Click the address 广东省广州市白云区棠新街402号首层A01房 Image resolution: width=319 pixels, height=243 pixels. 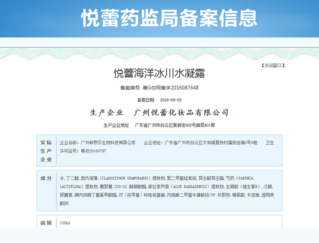(175, 125)
